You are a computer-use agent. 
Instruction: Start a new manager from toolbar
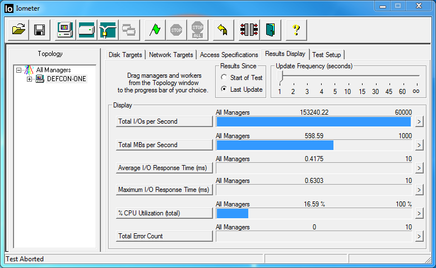(65, 30)
